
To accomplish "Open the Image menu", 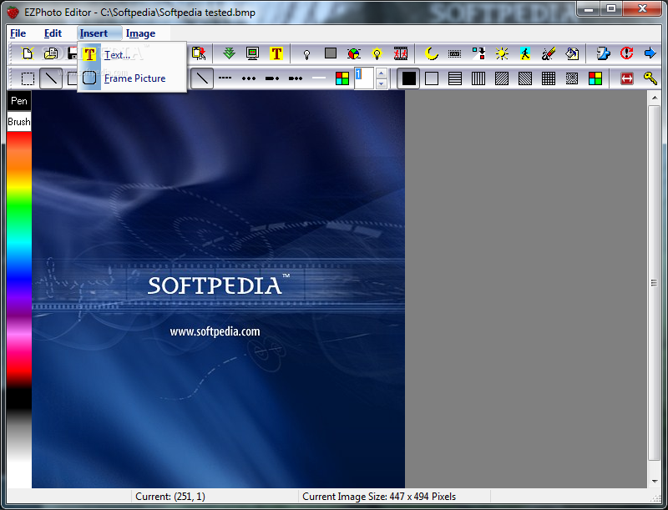I will pos(140,33).
